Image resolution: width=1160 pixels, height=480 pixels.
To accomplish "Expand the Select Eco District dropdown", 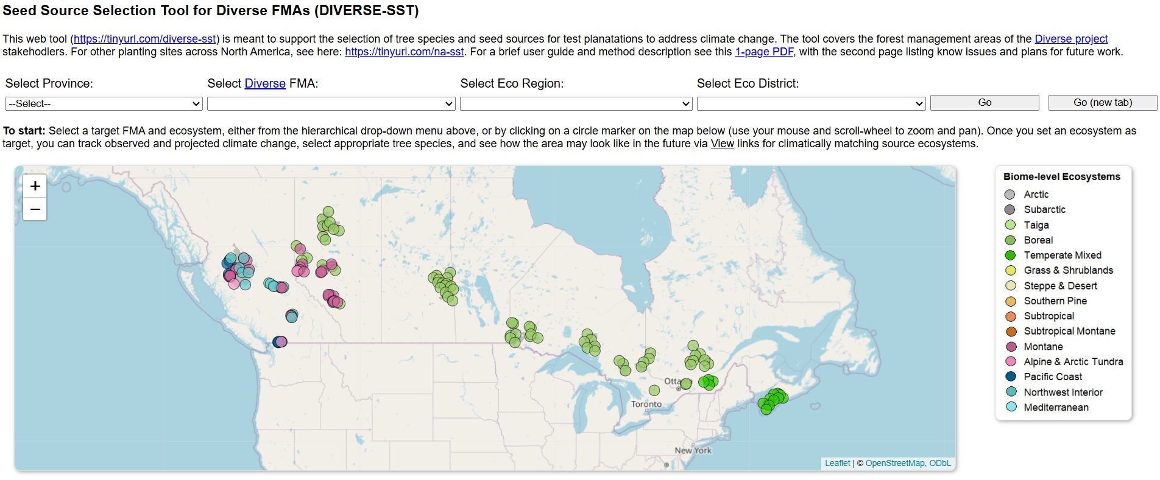I will pos(811,104).
